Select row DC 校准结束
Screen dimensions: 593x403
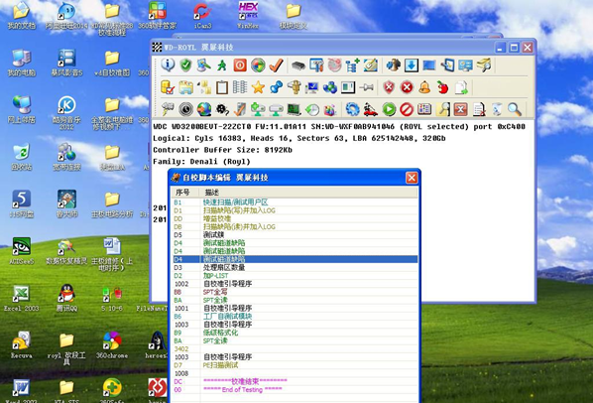coord(295,381)
